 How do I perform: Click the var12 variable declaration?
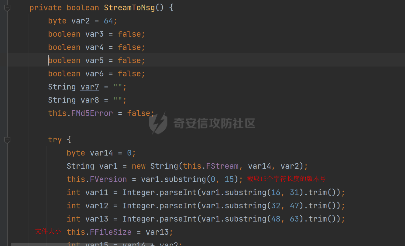pyautogui.click(x=97, y=206)
